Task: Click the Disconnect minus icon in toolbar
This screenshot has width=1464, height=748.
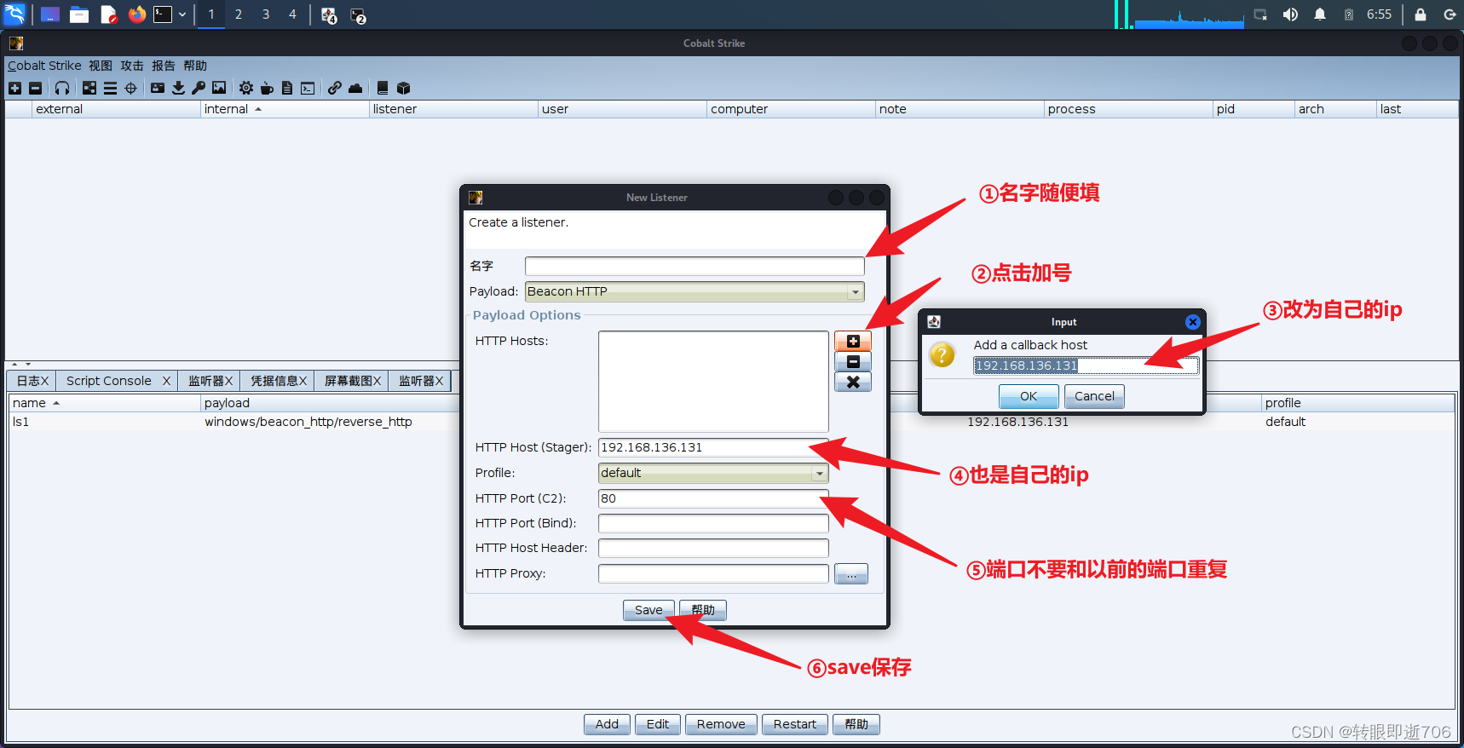Action: [x=35, y=88]
